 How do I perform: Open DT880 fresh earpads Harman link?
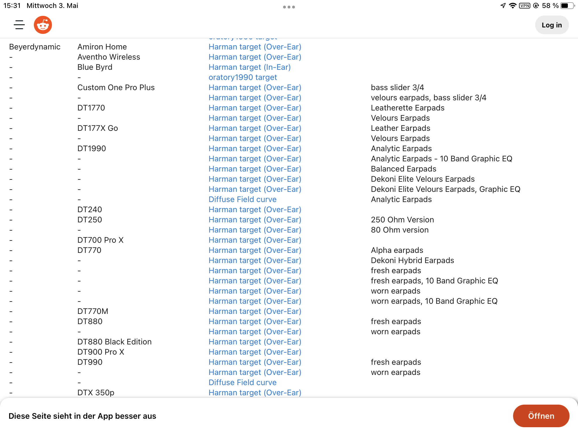click(x=255, y=322)
